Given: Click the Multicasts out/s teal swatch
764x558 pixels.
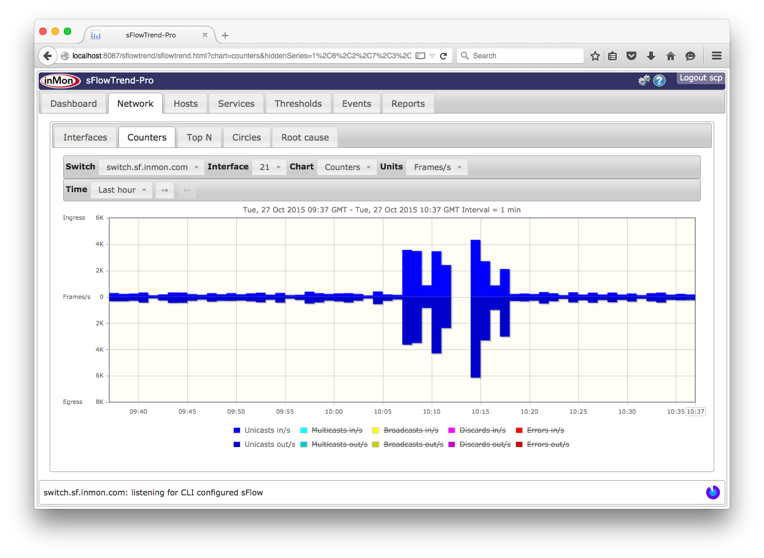Looking at the screenshot, I should [304, 444].
